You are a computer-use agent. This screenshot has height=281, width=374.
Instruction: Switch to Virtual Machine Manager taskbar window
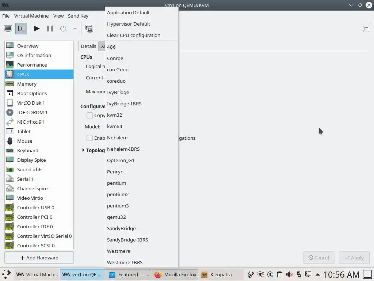click(37, 274)
